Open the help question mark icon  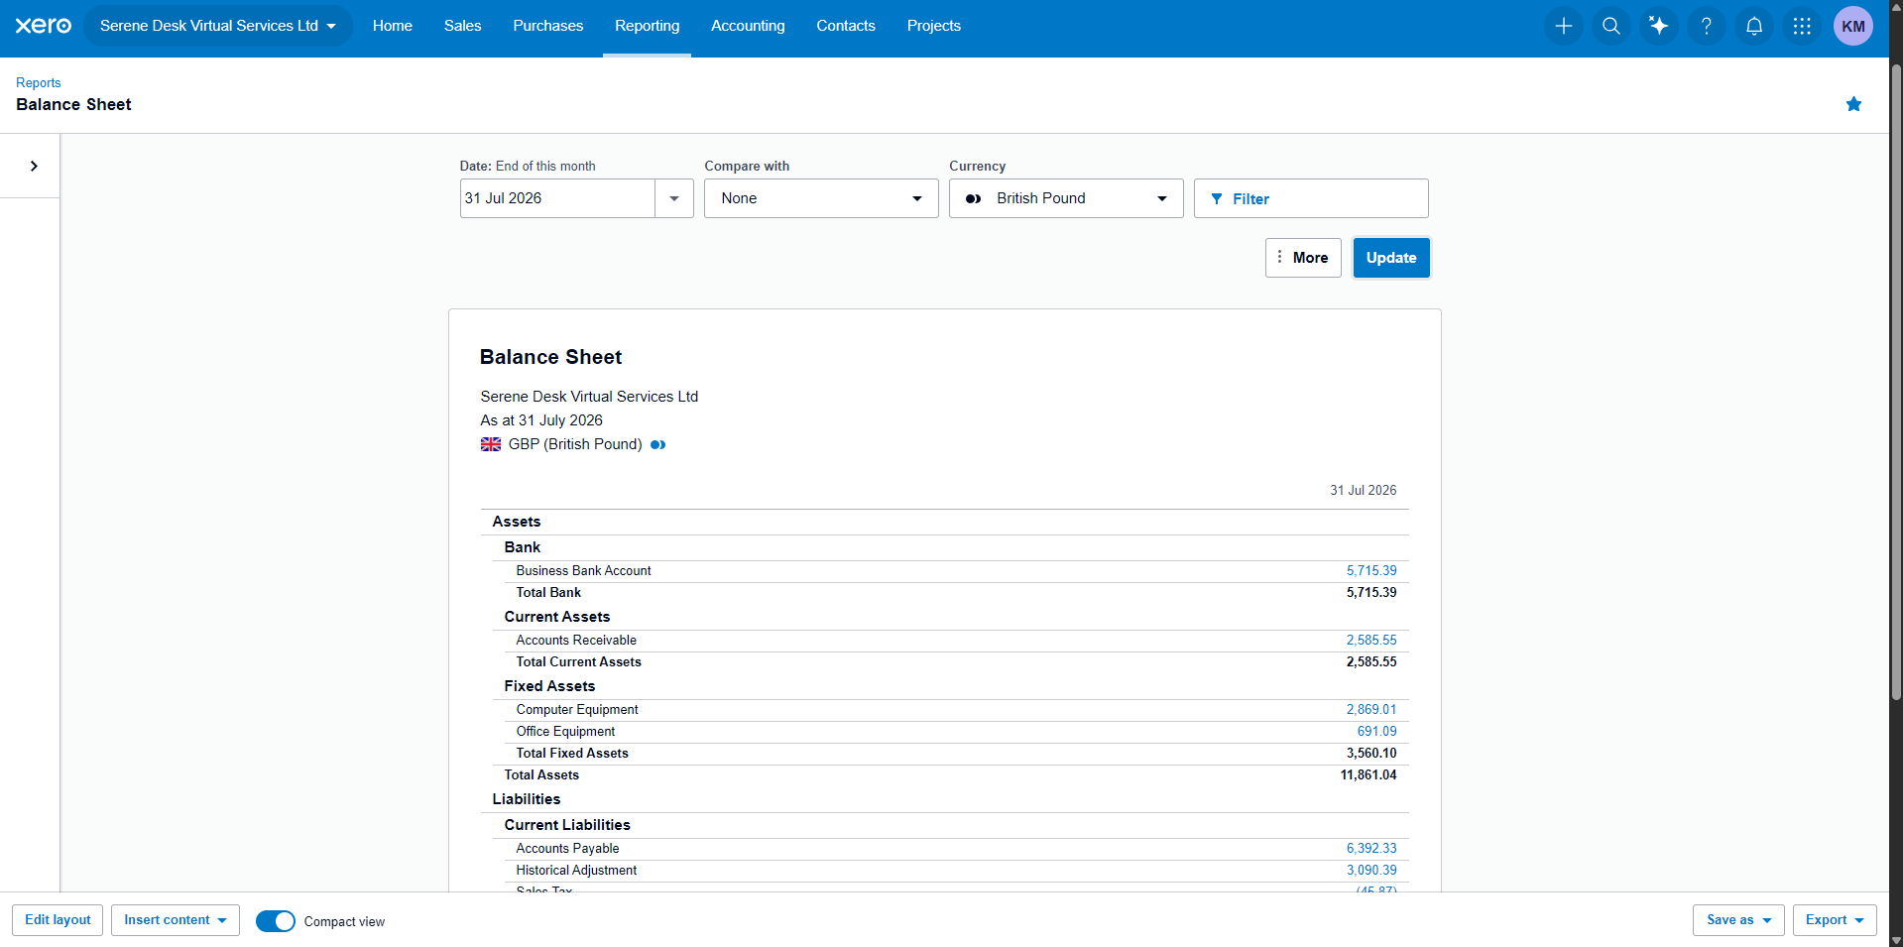tap(1707, 26)
